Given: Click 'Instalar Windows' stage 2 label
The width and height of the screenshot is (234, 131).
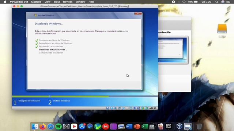Looking at the screenshot, I should click(61, 101).
